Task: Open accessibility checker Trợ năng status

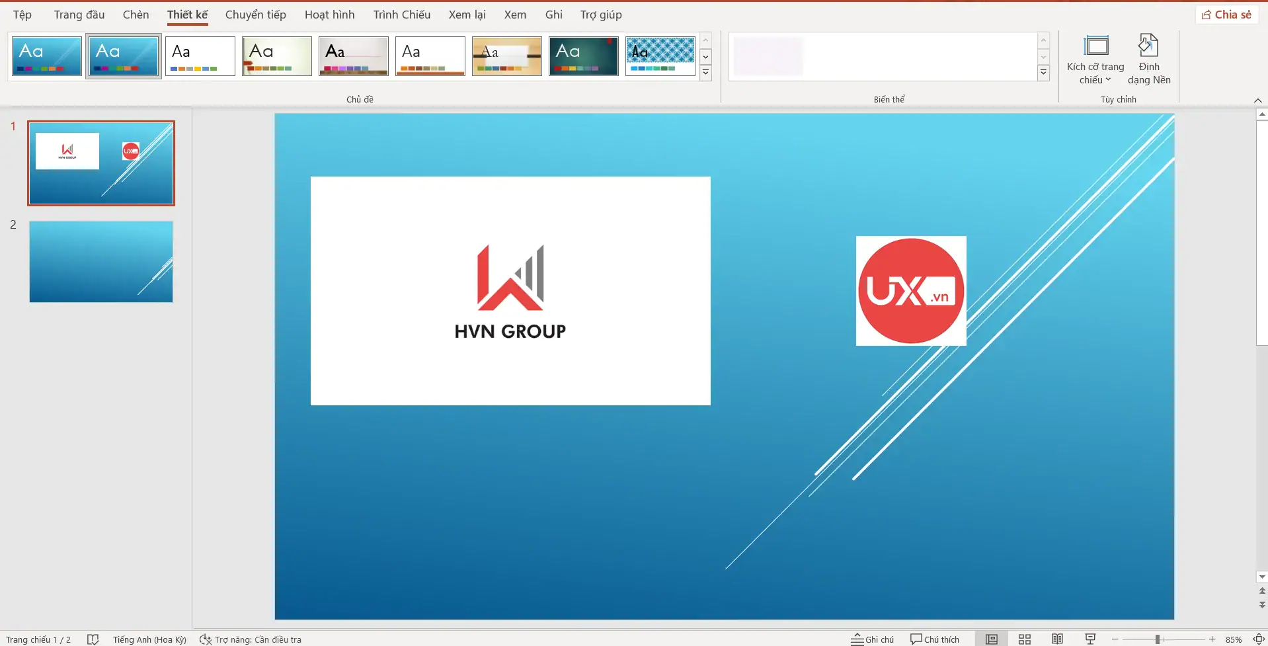Action: click(x=251, y=639)
